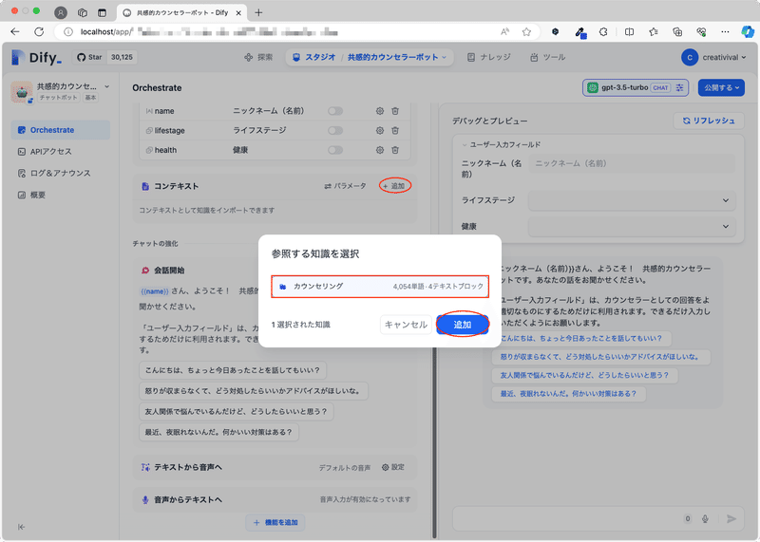
Task: Open the ナレッジ tab
Action: (489, 57)
